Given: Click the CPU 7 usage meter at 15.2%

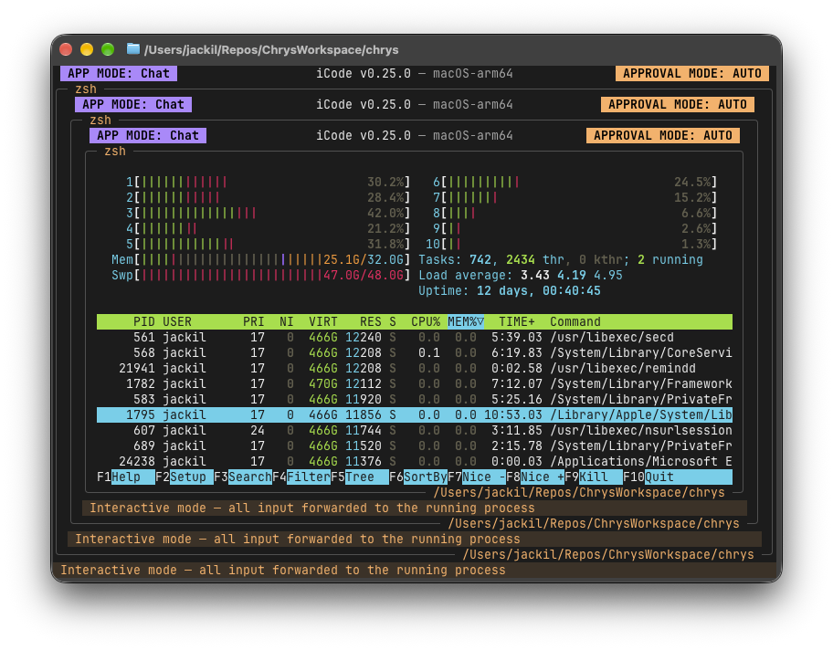Looking at the screenshot, I should (575, 197).
